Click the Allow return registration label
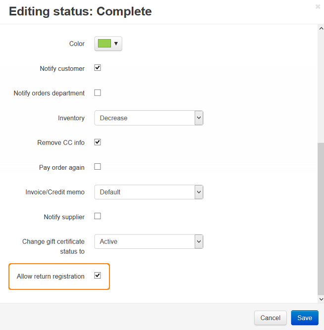The image size is (324, 330). (x=51, y=277)
